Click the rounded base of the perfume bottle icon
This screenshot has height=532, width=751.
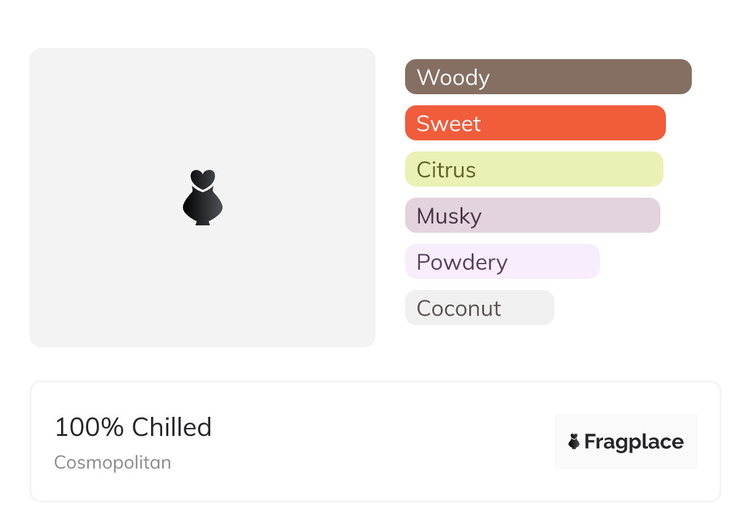[203, 208]
